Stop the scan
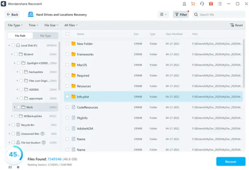Image resolution: width=249 pixels, height=170 pixels. click(x=18, y=167)
